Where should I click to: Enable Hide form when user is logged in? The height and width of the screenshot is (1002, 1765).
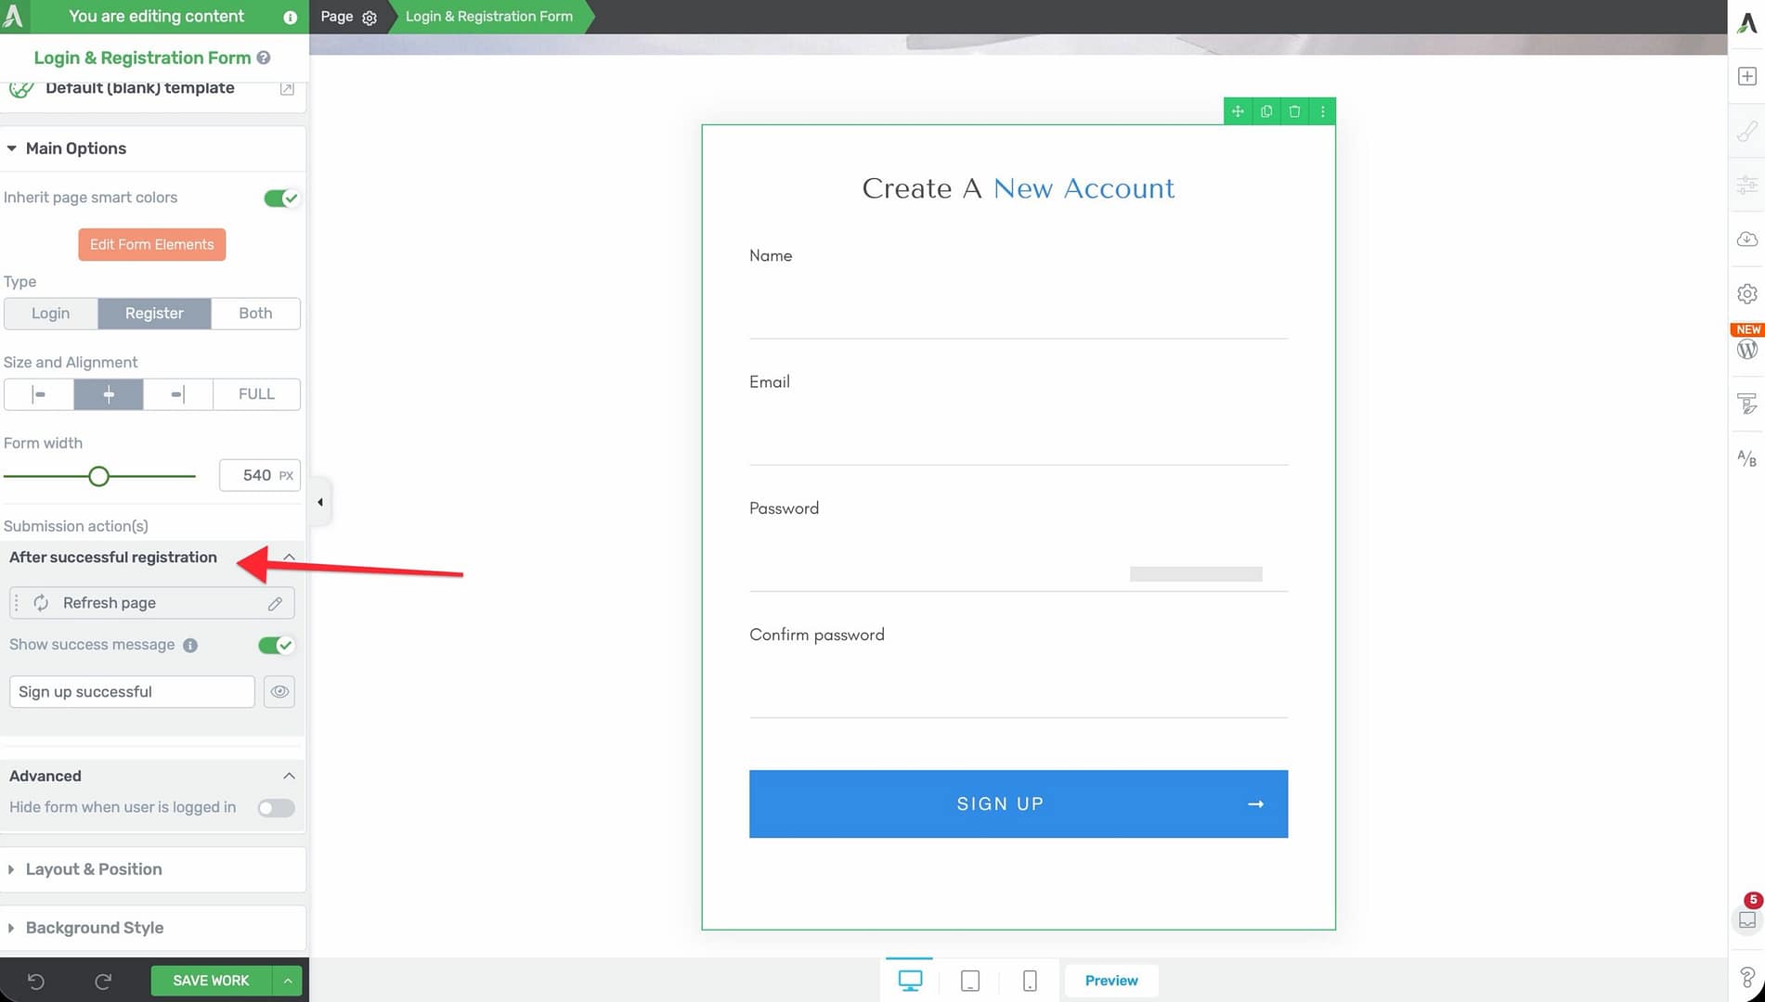coord(276,808)
